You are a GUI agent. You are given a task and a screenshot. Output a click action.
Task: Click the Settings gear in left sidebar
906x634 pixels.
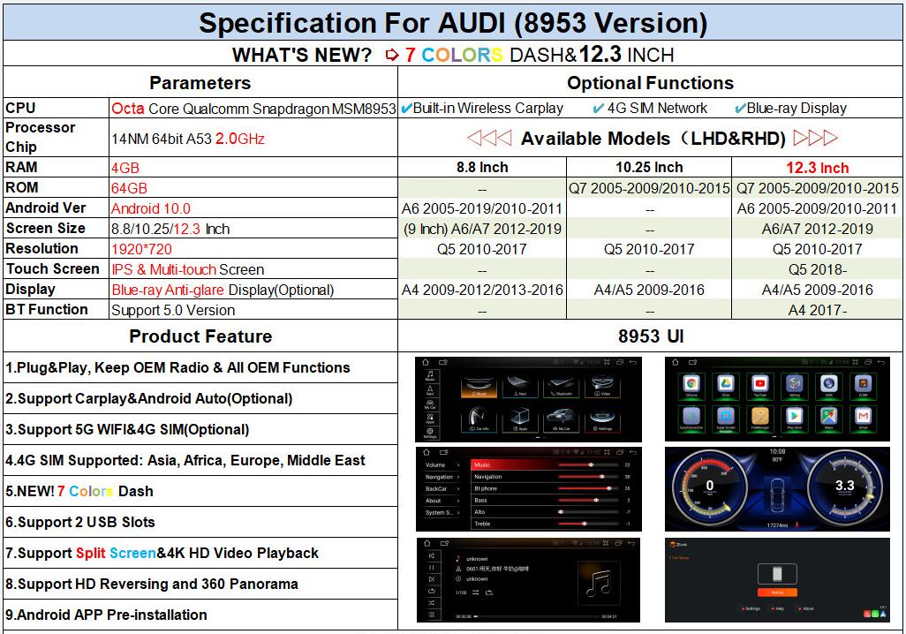click(x=430, y=434)
